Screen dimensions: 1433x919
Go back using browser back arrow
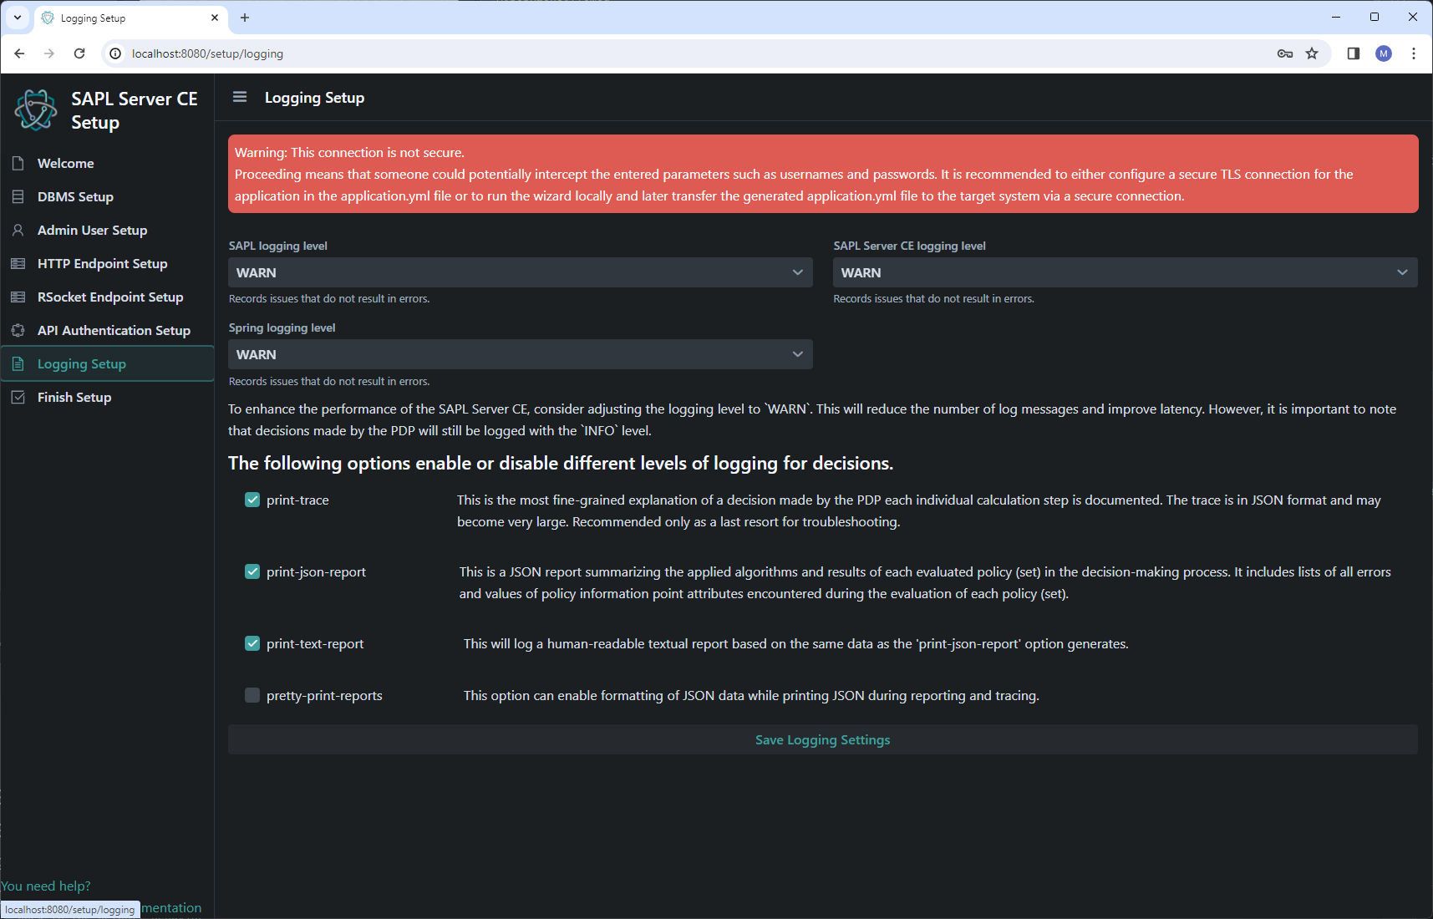point(19,53)
